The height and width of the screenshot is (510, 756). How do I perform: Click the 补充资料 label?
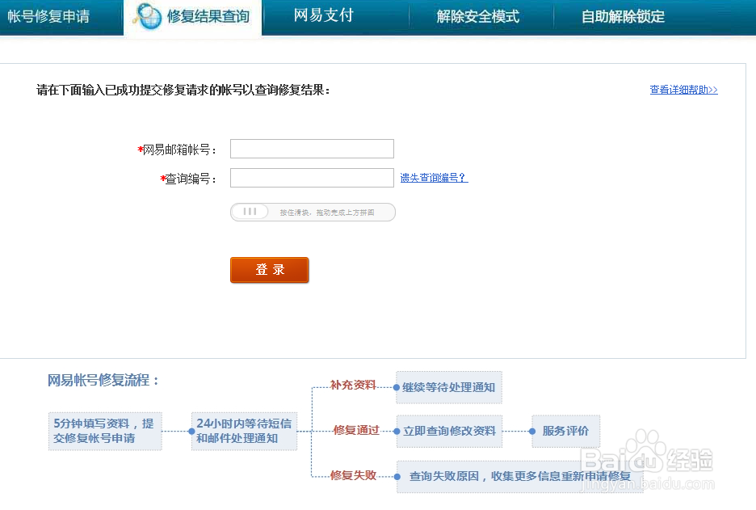tap(353, 385)
